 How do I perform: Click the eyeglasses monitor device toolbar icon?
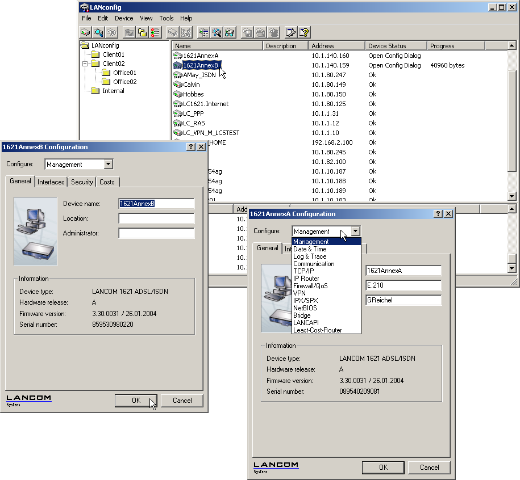230,32
